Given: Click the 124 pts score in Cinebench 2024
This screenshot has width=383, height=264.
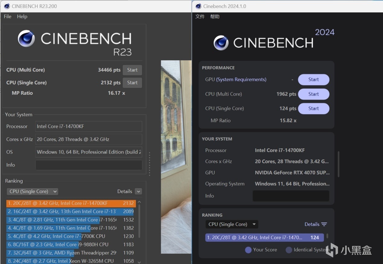Looking at the screenshot, I should coord(288,109).
